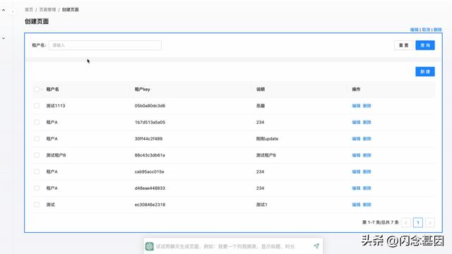Click the blue 查询 query button
The height and width of the screenshot is (254, 452).
(425, 45)
